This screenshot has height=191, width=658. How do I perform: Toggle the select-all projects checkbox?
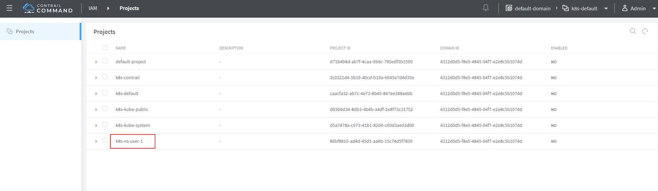105,48
